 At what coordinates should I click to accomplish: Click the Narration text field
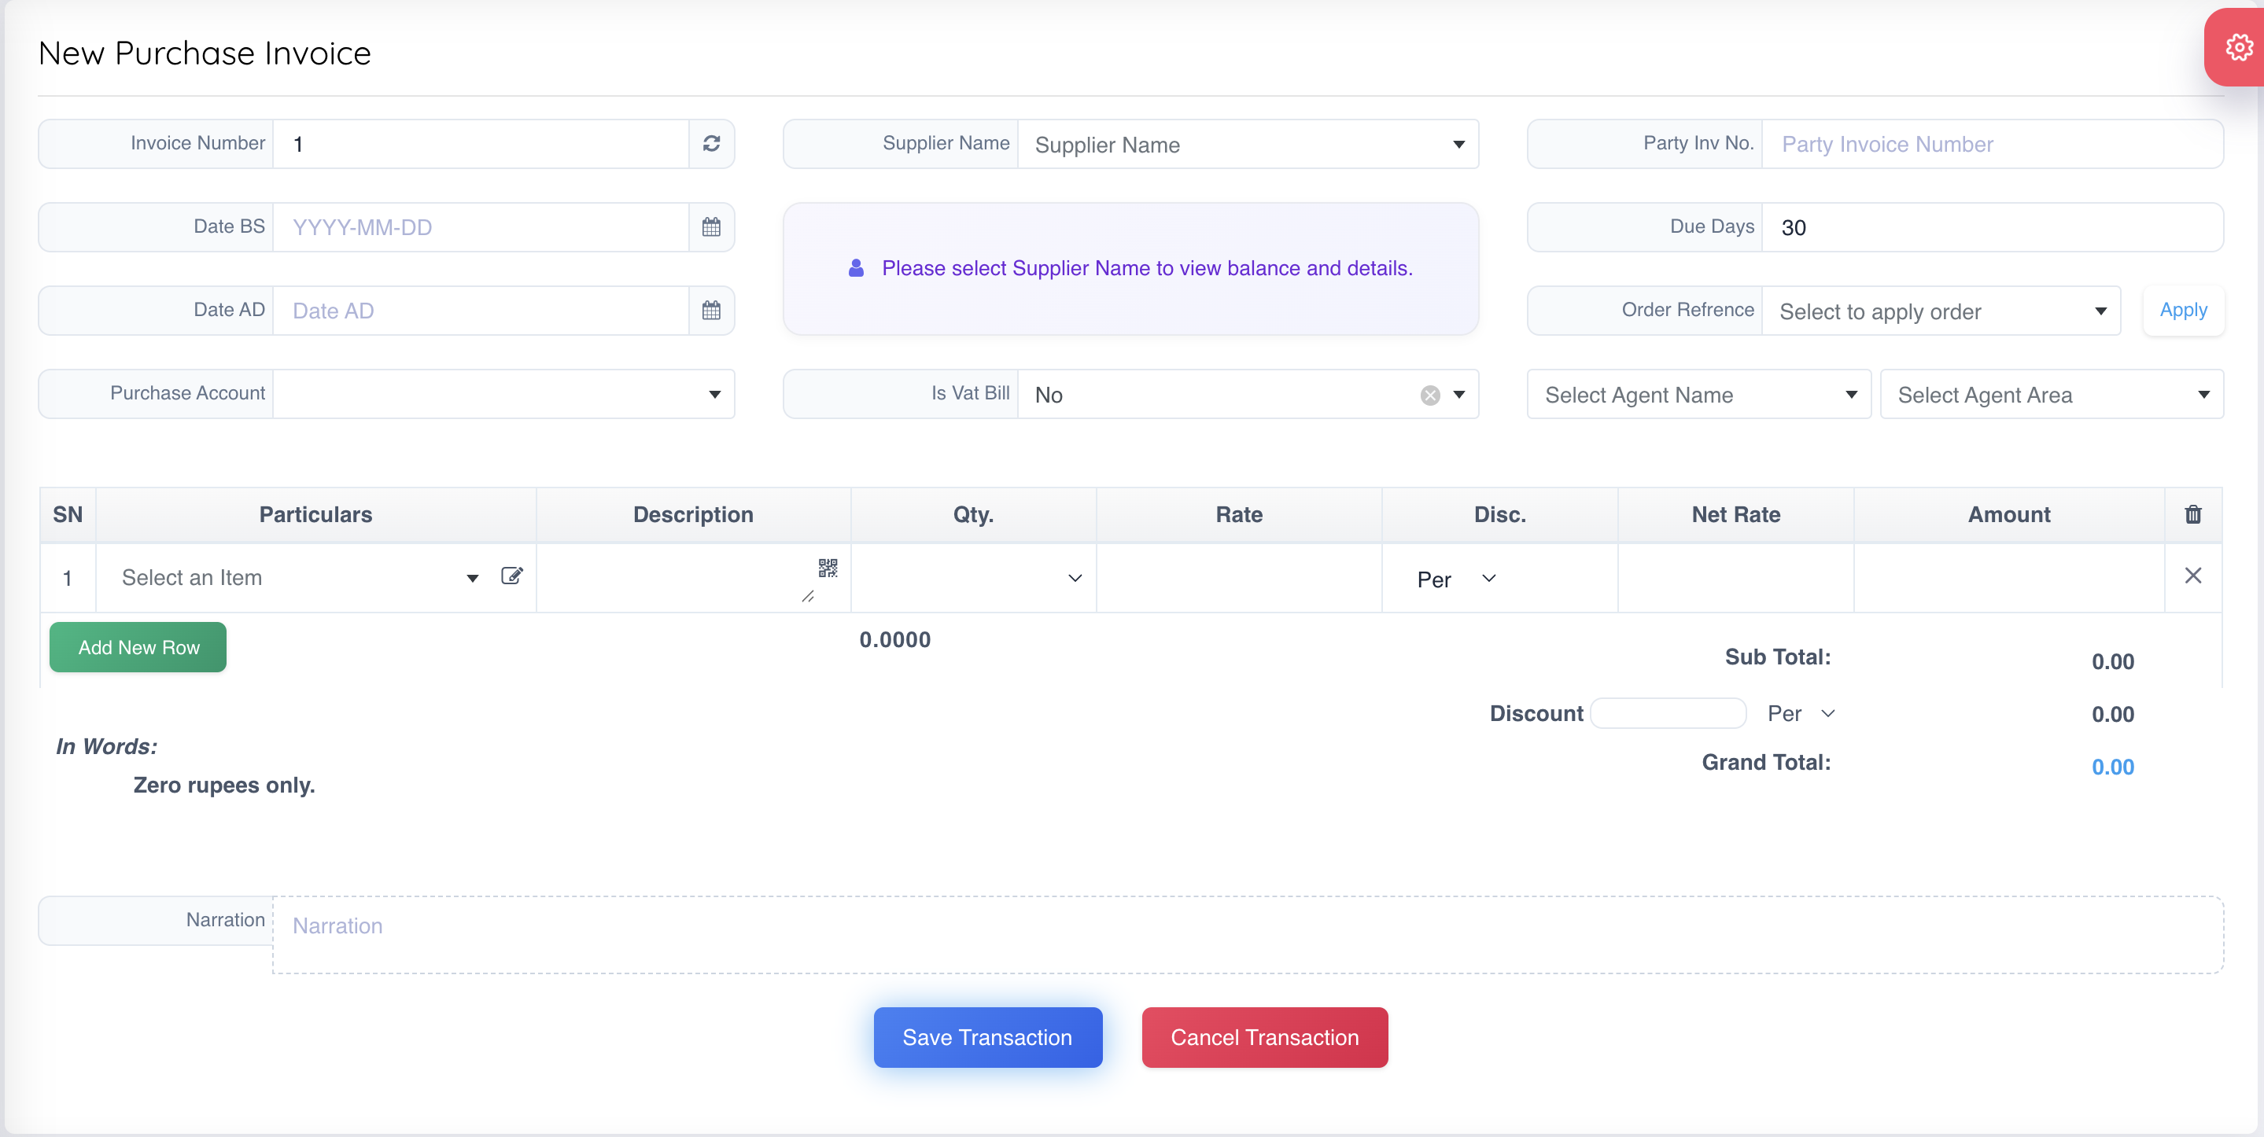pyautogui.click(x=1247, y=934)
